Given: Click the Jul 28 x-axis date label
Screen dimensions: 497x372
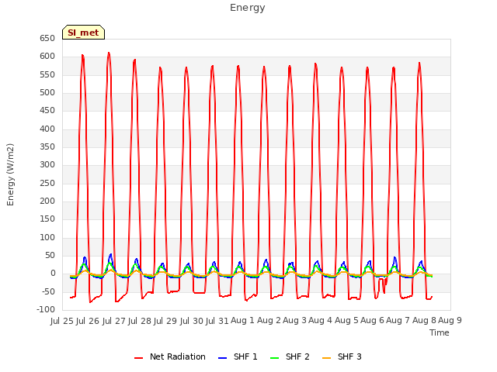Looking at the screenshot, I should 140,321.
